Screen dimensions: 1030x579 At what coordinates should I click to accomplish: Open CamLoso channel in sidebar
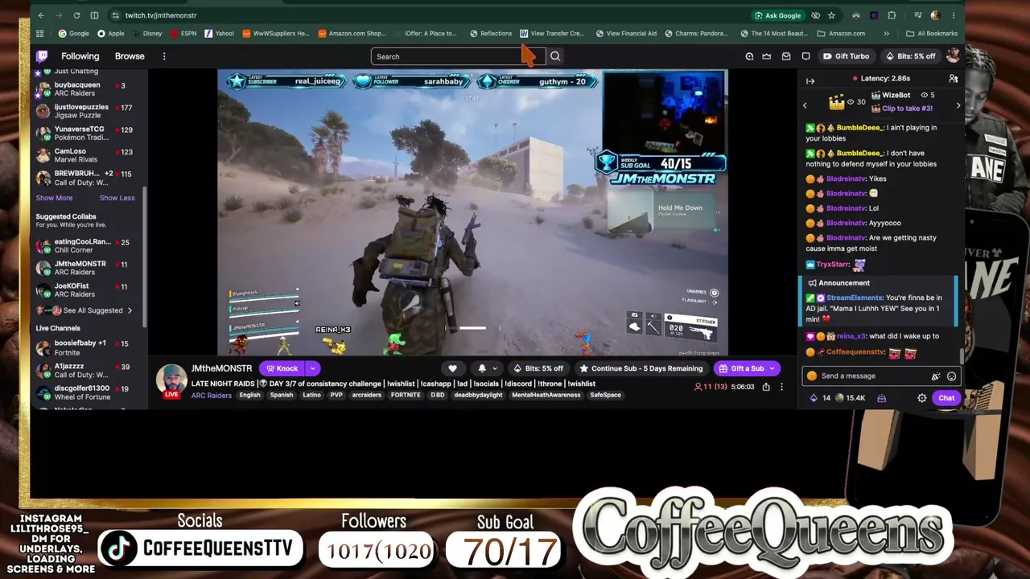tap(89, 155)
